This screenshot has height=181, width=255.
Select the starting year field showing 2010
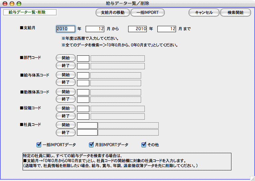[x=66, y=29]
